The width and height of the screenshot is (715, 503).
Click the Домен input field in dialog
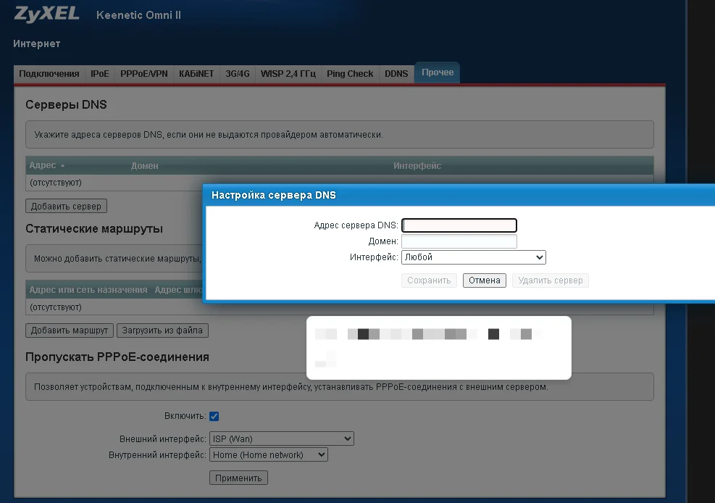[x=459, y=241]
